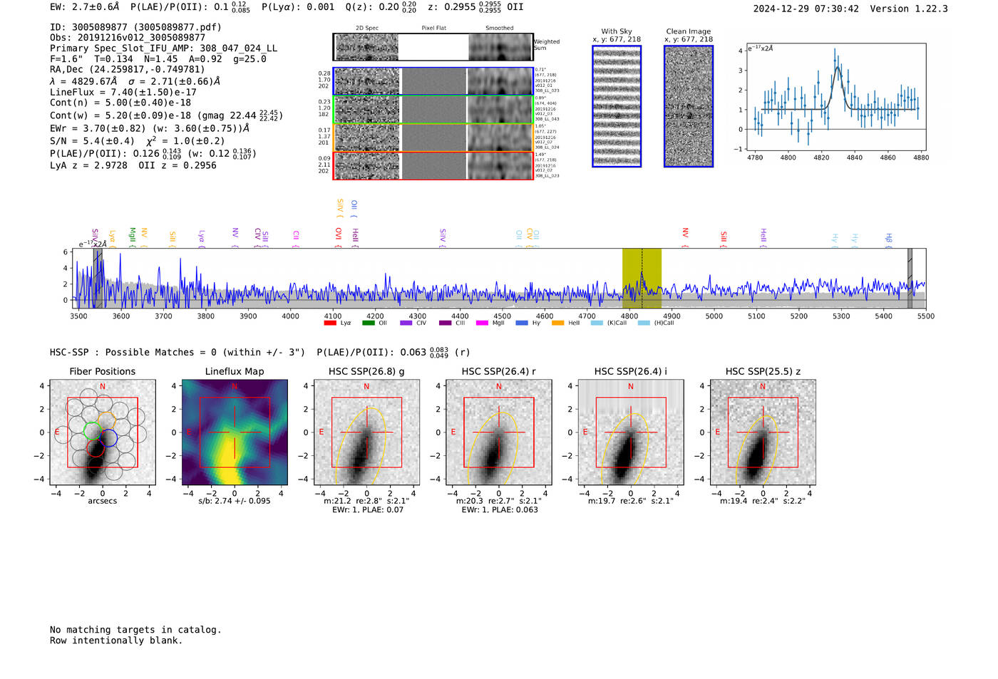Click the With Sky fiber image

pyautogui.click(x=617, y=106)
